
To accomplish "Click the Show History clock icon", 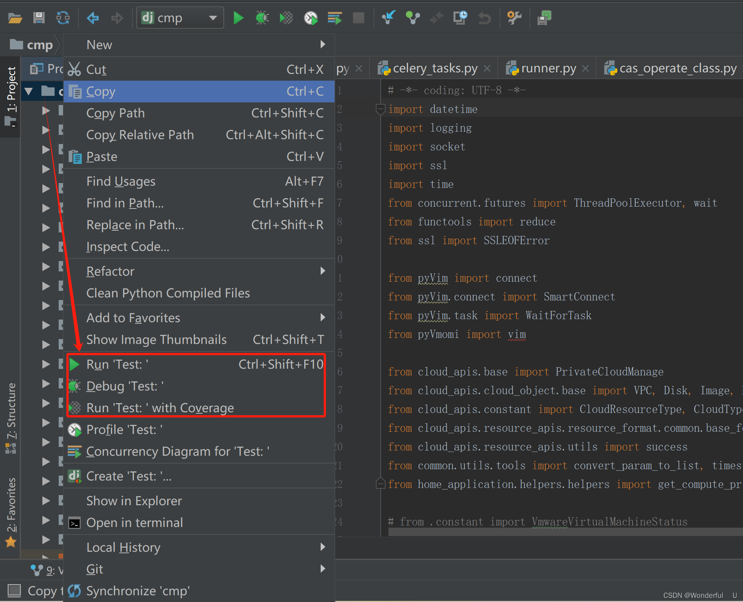I will pos(460,18).
